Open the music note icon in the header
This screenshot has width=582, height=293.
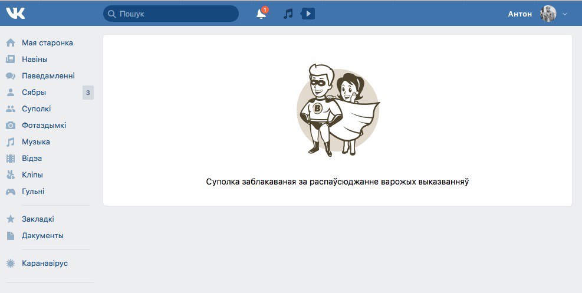pos(288,14)
